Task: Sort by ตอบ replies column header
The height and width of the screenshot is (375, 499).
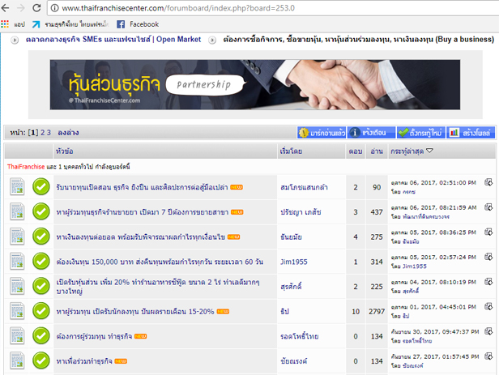Action: (x=356, y=151)
